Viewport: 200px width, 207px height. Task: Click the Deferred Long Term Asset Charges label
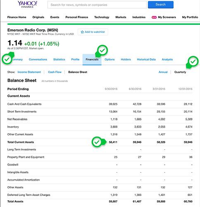[x=29, y=195]
